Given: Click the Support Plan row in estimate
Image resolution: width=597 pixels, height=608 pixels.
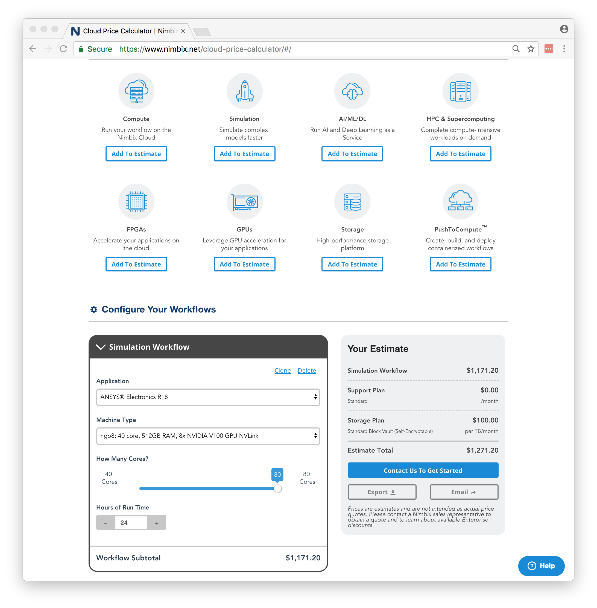Looking at the screenshot, I should (x=423, y=395).
